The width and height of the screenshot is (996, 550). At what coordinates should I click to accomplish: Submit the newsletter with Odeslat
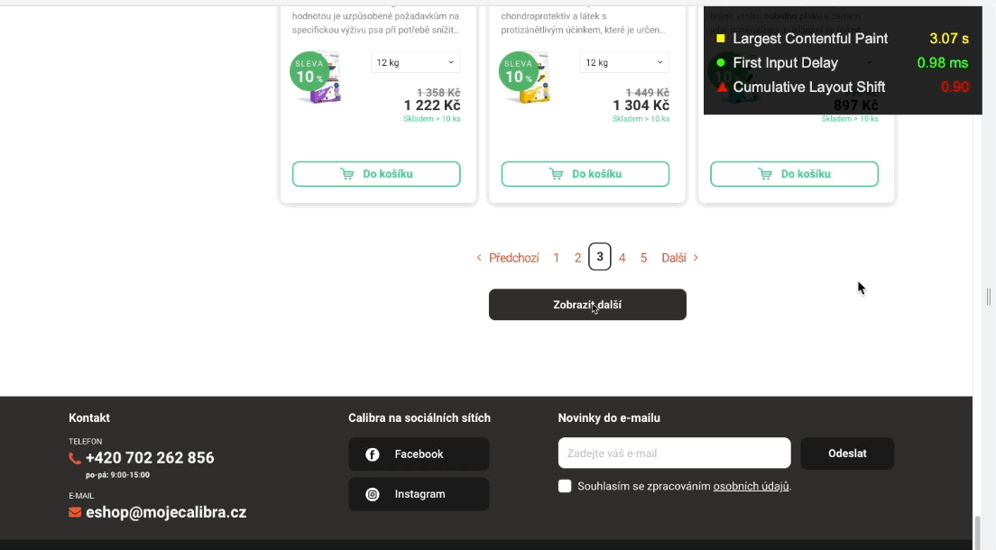pos(847,454)
